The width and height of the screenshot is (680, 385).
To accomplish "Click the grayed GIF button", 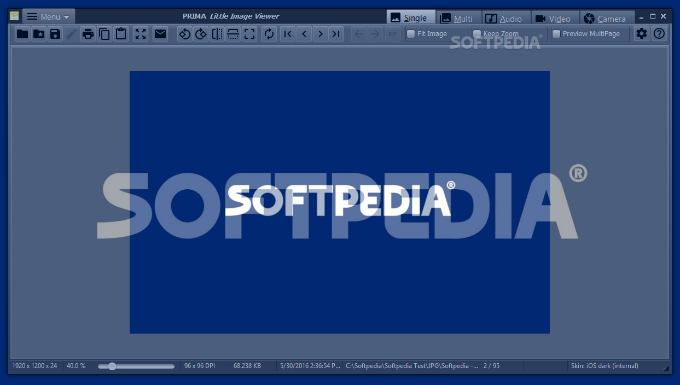I will pyautogui.click(x=393, y=34).
